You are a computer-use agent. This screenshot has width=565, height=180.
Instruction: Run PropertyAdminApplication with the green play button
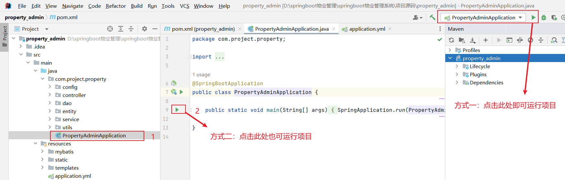click(533, 17)
